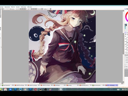Choose the Acrylic brush
The height and width of the screenshot is (96, 128).
[x=126, y=47]
